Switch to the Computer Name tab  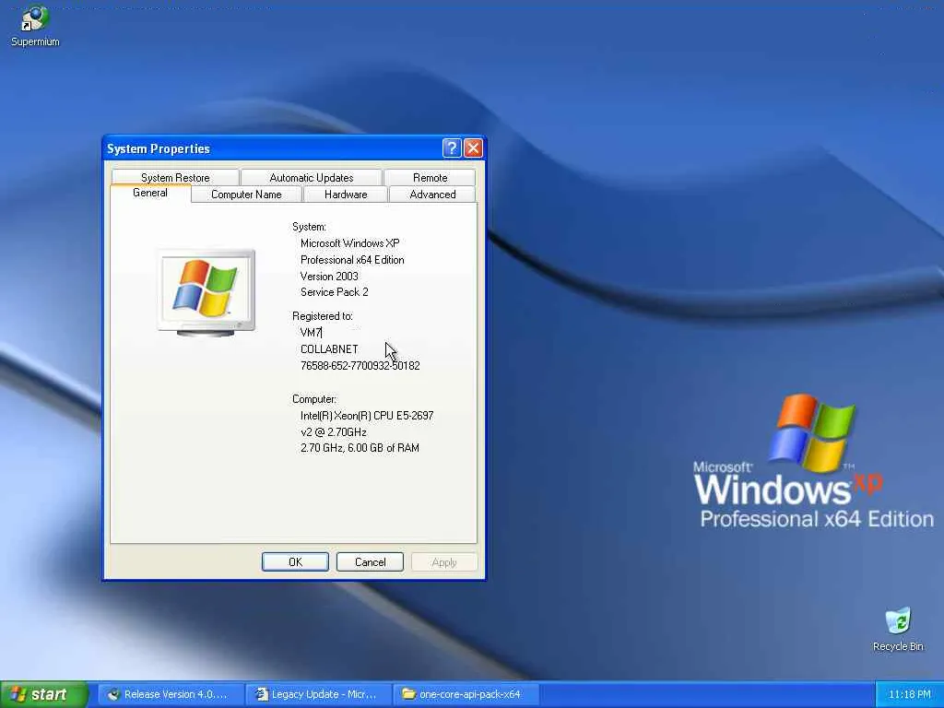pos(246,195)
